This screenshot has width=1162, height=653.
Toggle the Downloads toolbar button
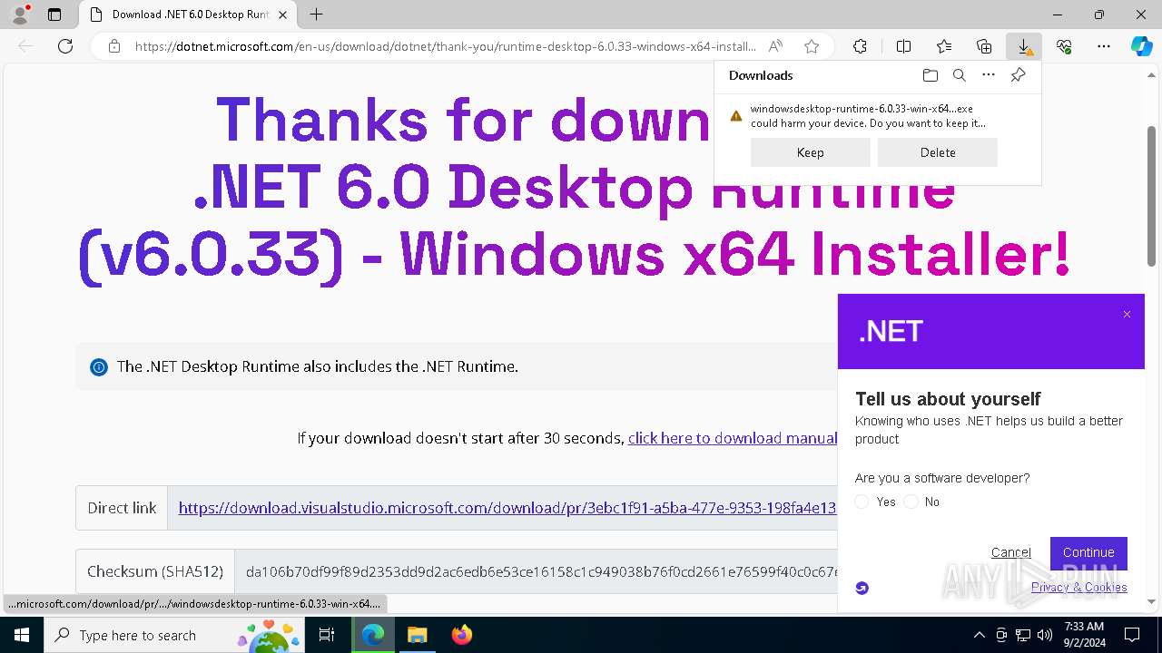click(1024, 46)
